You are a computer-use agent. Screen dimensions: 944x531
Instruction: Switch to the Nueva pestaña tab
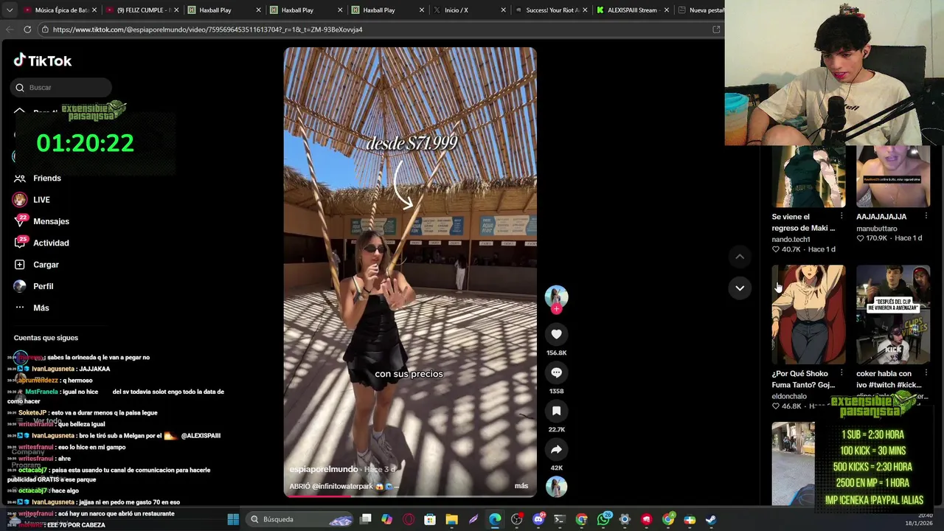(x=701, y=10)
